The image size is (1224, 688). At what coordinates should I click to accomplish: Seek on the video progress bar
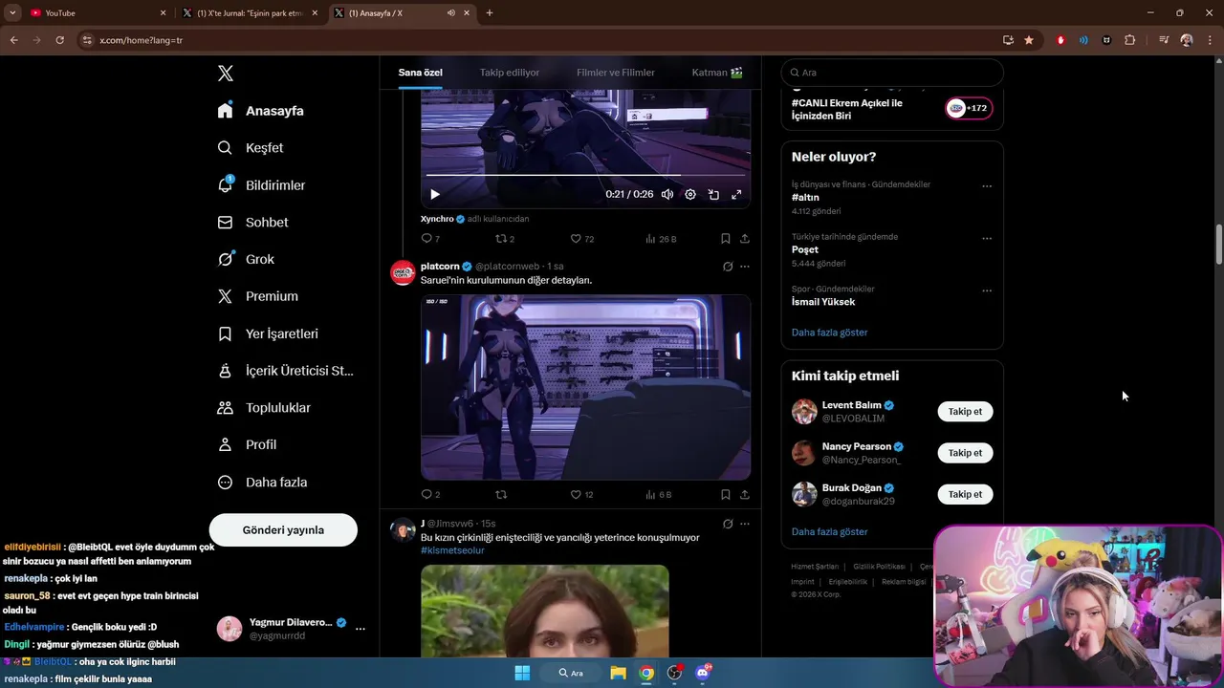point(585,175)
